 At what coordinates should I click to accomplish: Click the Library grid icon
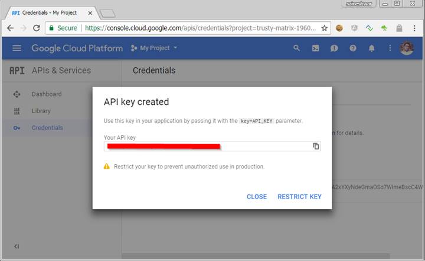tap(17, 111)
